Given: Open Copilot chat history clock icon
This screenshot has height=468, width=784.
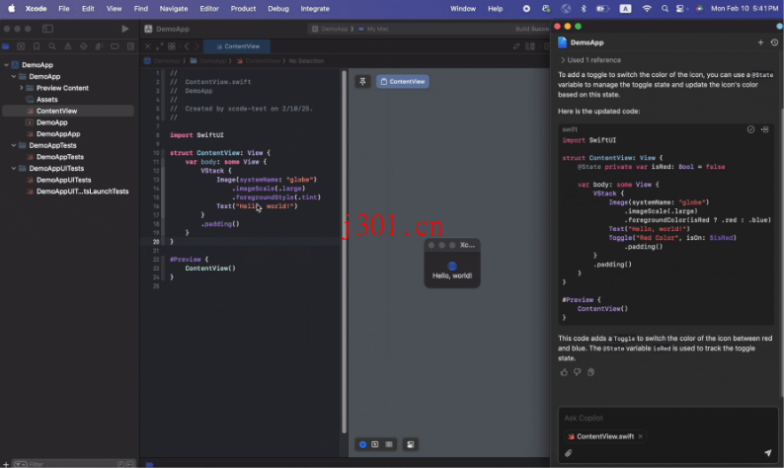Looking at the screenshot, I should (x=774, y=42).
